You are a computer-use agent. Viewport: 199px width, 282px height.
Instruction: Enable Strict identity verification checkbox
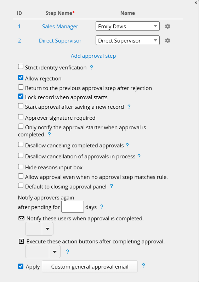(x=21, y=67)
